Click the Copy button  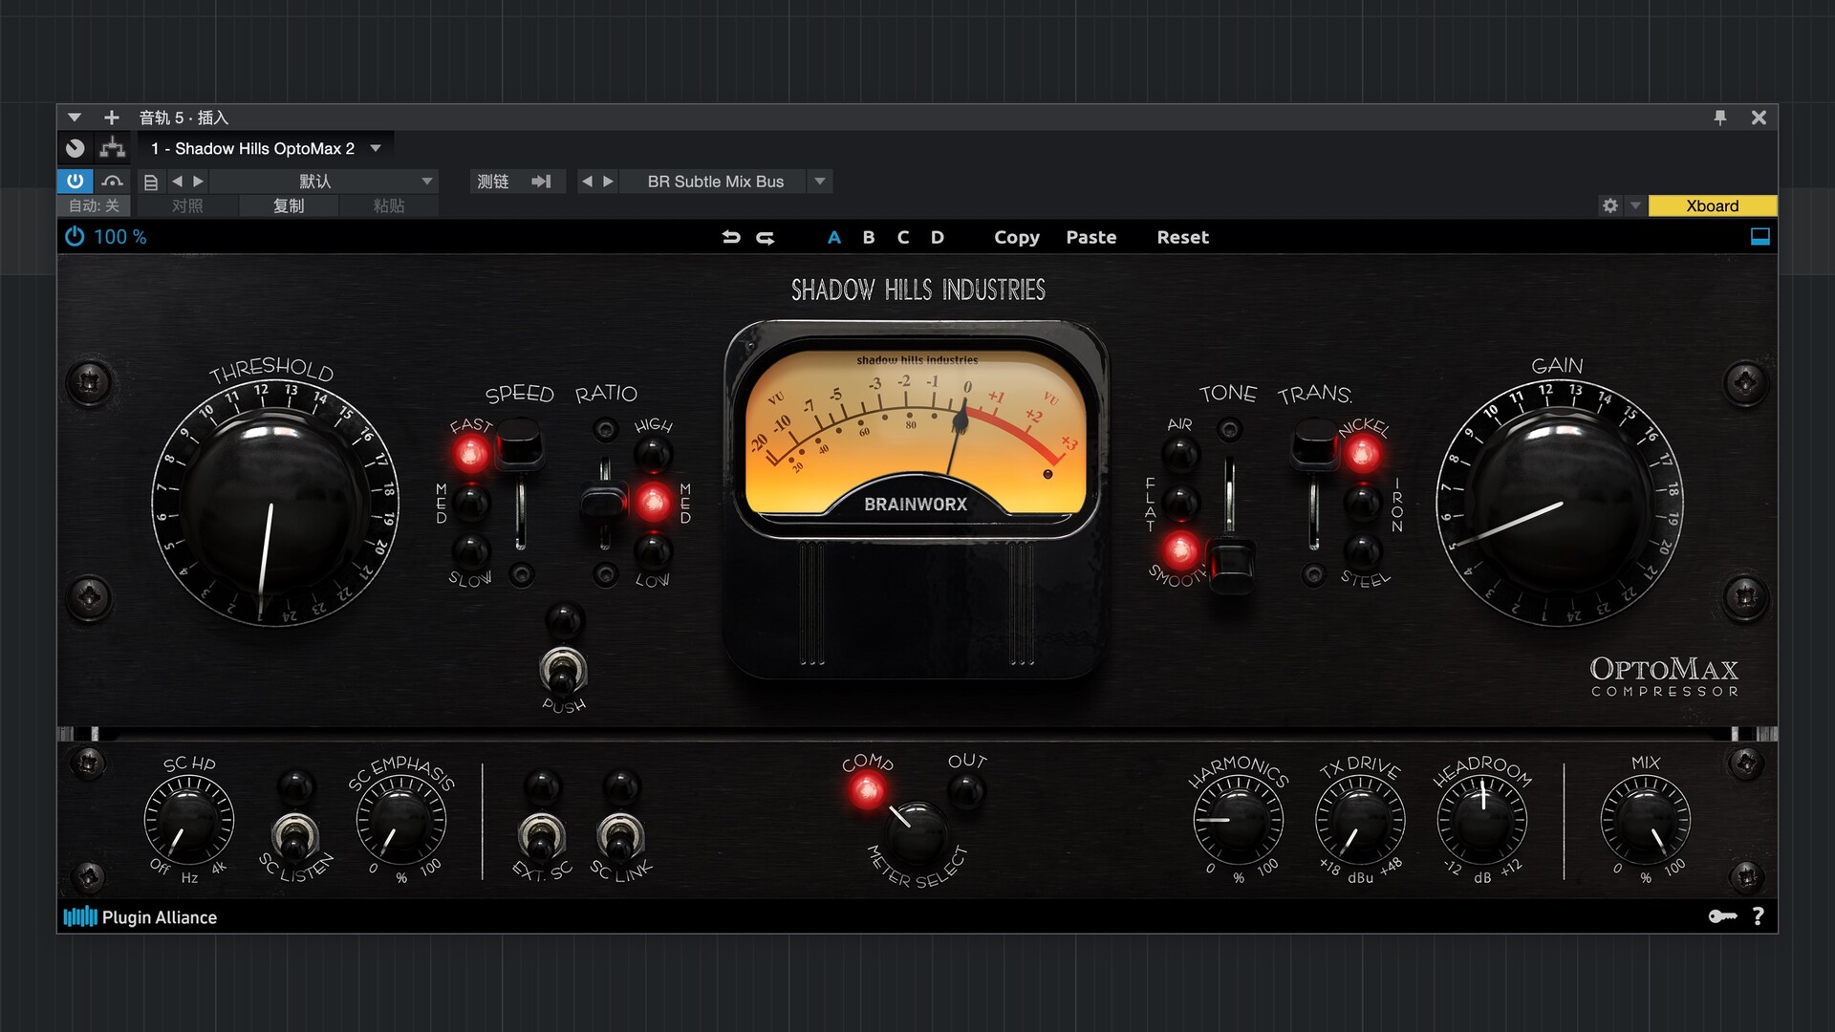(x=1016, y=237)
